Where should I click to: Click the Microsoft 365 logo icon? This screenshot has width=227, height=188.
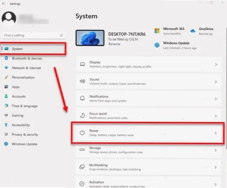(157, 31)
